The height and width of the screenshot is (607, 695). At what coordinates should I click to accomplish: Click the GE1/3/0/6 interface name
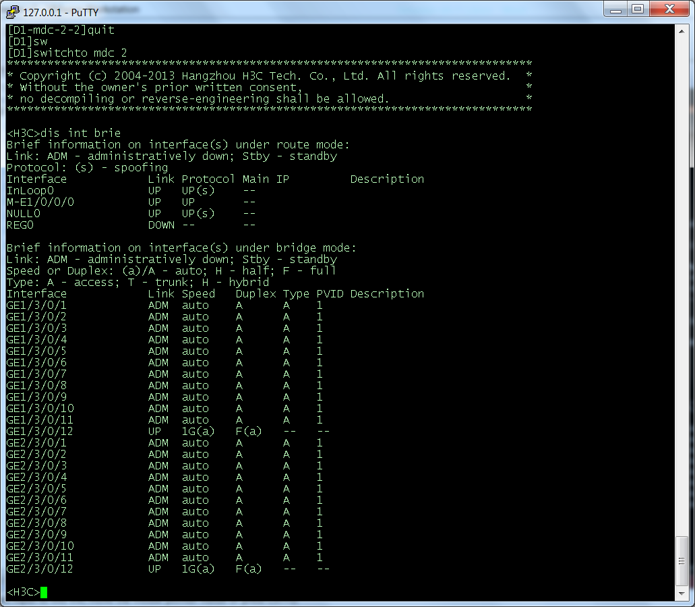37,363
